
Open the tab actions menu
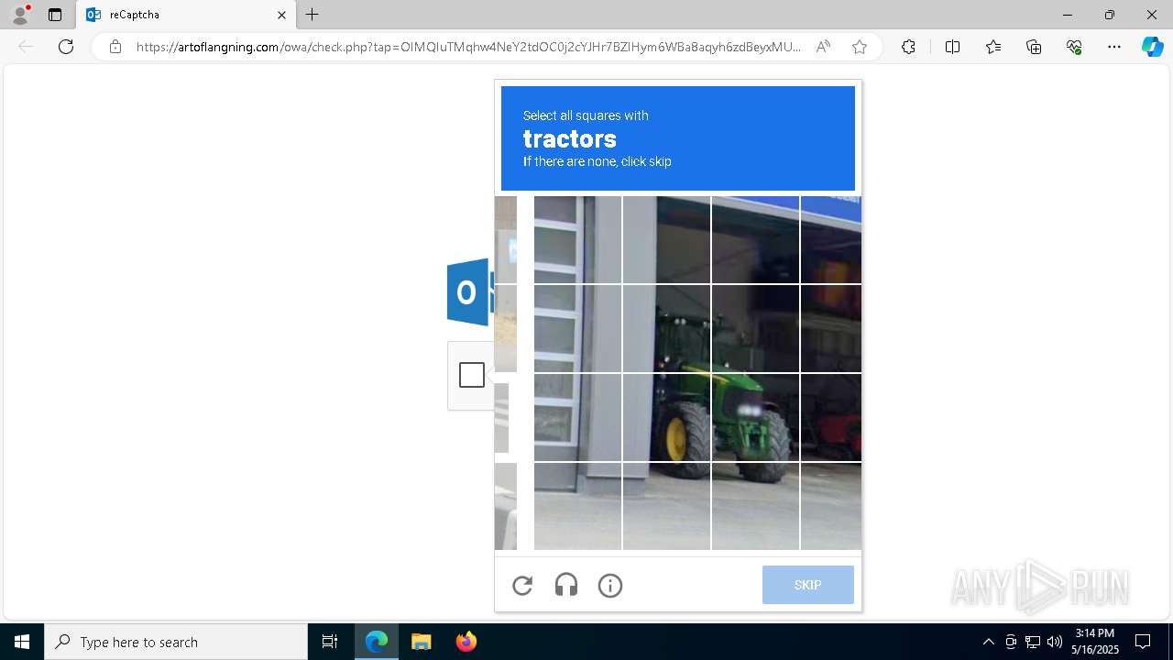point(55,15)
